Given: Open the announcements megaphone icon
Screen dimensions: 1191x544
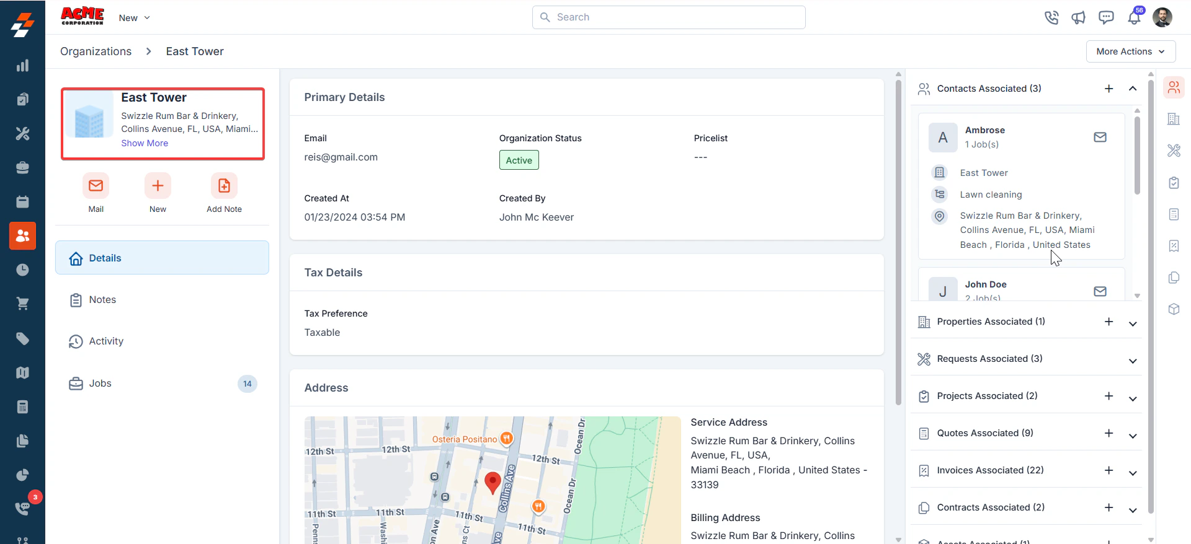Looking at the screenshot, I should point(1079,17).
